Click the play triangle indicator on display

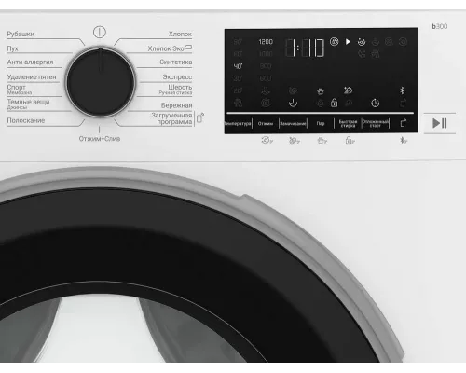click(348, 41)
